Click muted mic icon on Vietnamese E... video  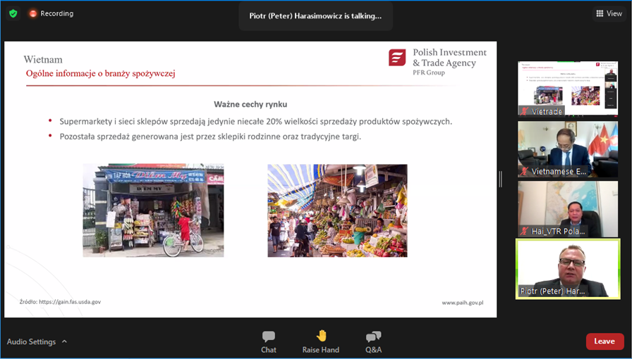[524, 171]
